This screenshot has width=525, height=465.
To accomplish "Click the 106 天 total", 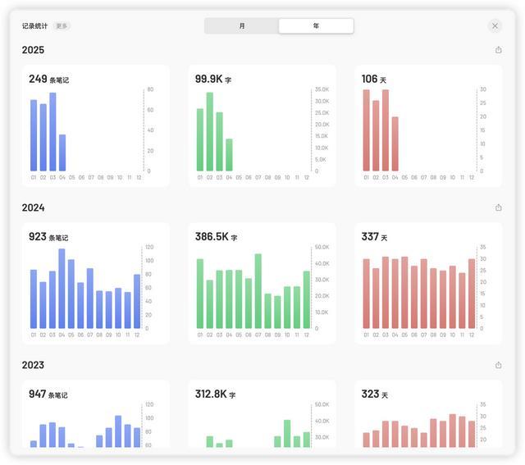I will point(374,79).
